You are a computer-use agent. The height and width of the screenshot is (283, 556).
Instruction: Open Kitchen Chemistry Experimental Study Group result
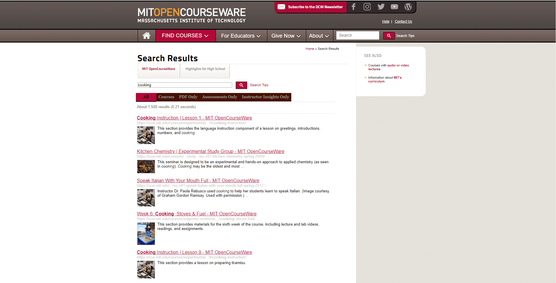tap(210, 151)
